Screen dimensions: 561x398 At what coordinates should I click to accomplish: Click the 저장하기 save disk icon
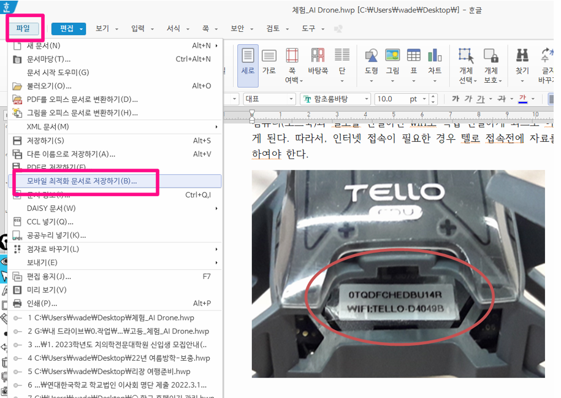tap(17, 140)
